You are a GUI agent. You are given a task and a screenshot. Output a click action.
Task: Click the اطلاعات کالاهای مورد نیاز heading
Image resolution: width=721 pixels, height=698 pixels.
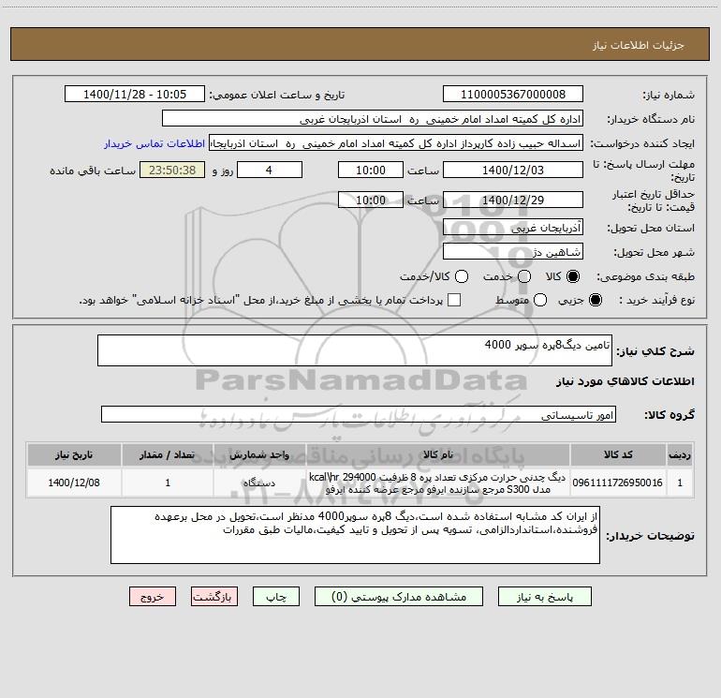[x=625, y=381]
